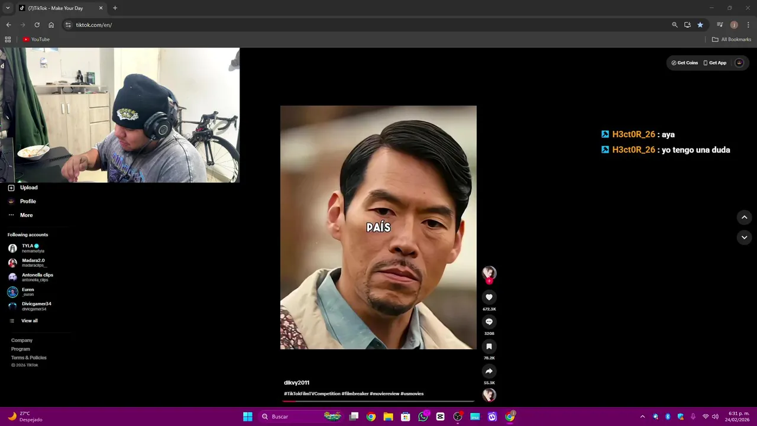Click #filmbreaker hashtag
The width and height of the screenshot is (757, 426).
tap(355, 393)
